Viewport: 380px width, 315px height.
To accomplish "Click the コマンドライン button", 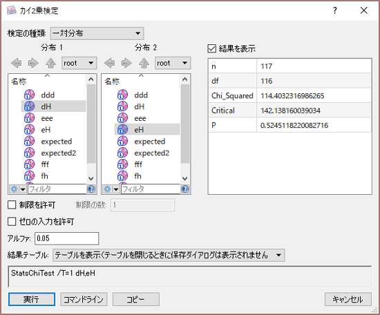I will (84, 299).
